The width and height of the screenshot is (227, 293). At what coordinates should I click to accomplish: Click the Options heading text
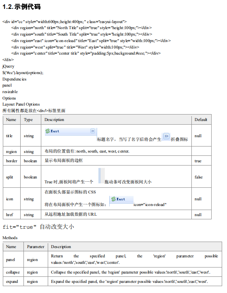pyautogui.click(x=9, y=98)
